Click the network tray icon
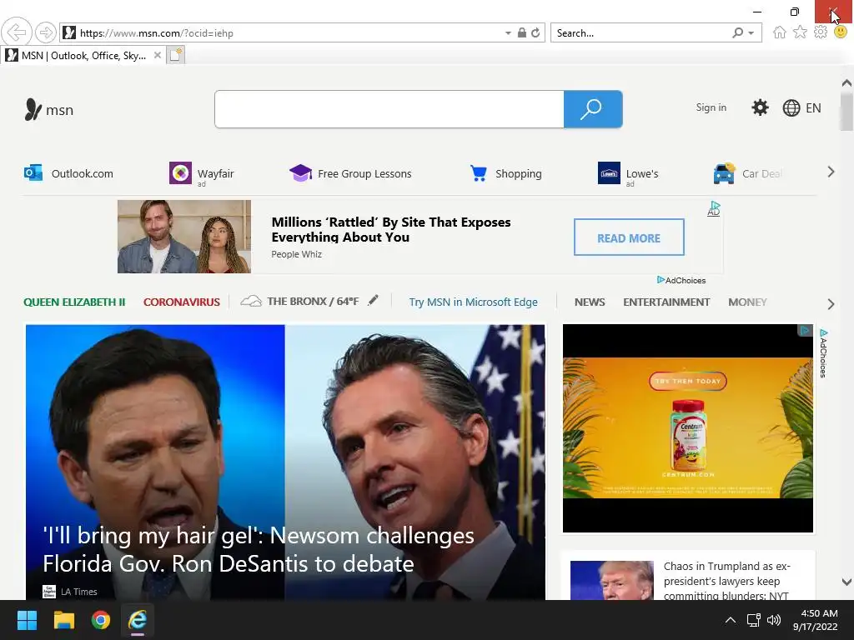The width and height of the screenshot is (854, 640). (x=753, y=620)
